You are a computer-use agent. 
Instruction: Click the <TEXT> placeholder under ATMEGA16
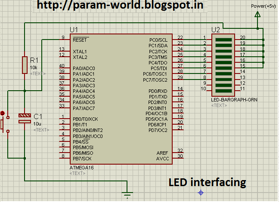pos(77,173)
